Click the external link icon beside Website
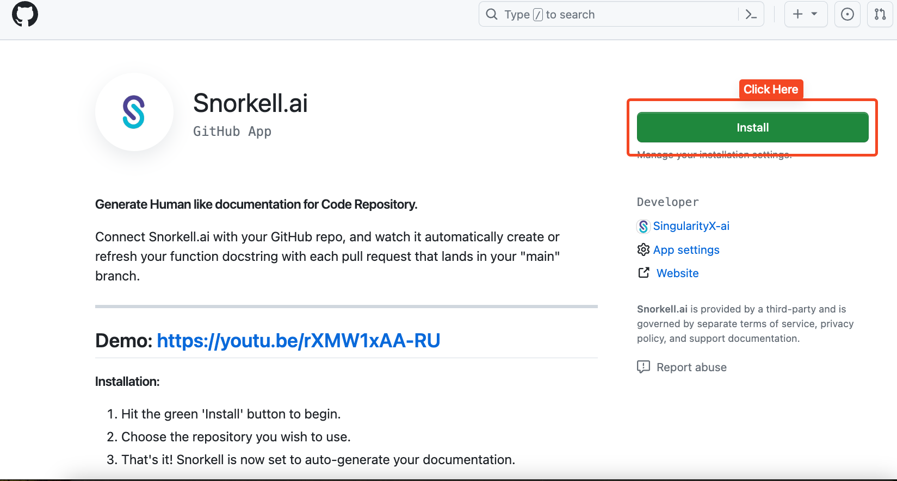Screen dimensions: 897x481 tap(644, 273)
